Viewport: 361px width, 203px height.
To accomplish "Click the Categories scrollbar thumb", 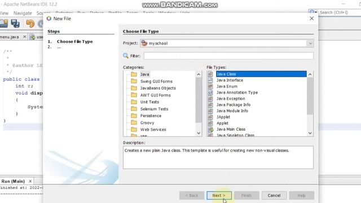I will (199, 100).
